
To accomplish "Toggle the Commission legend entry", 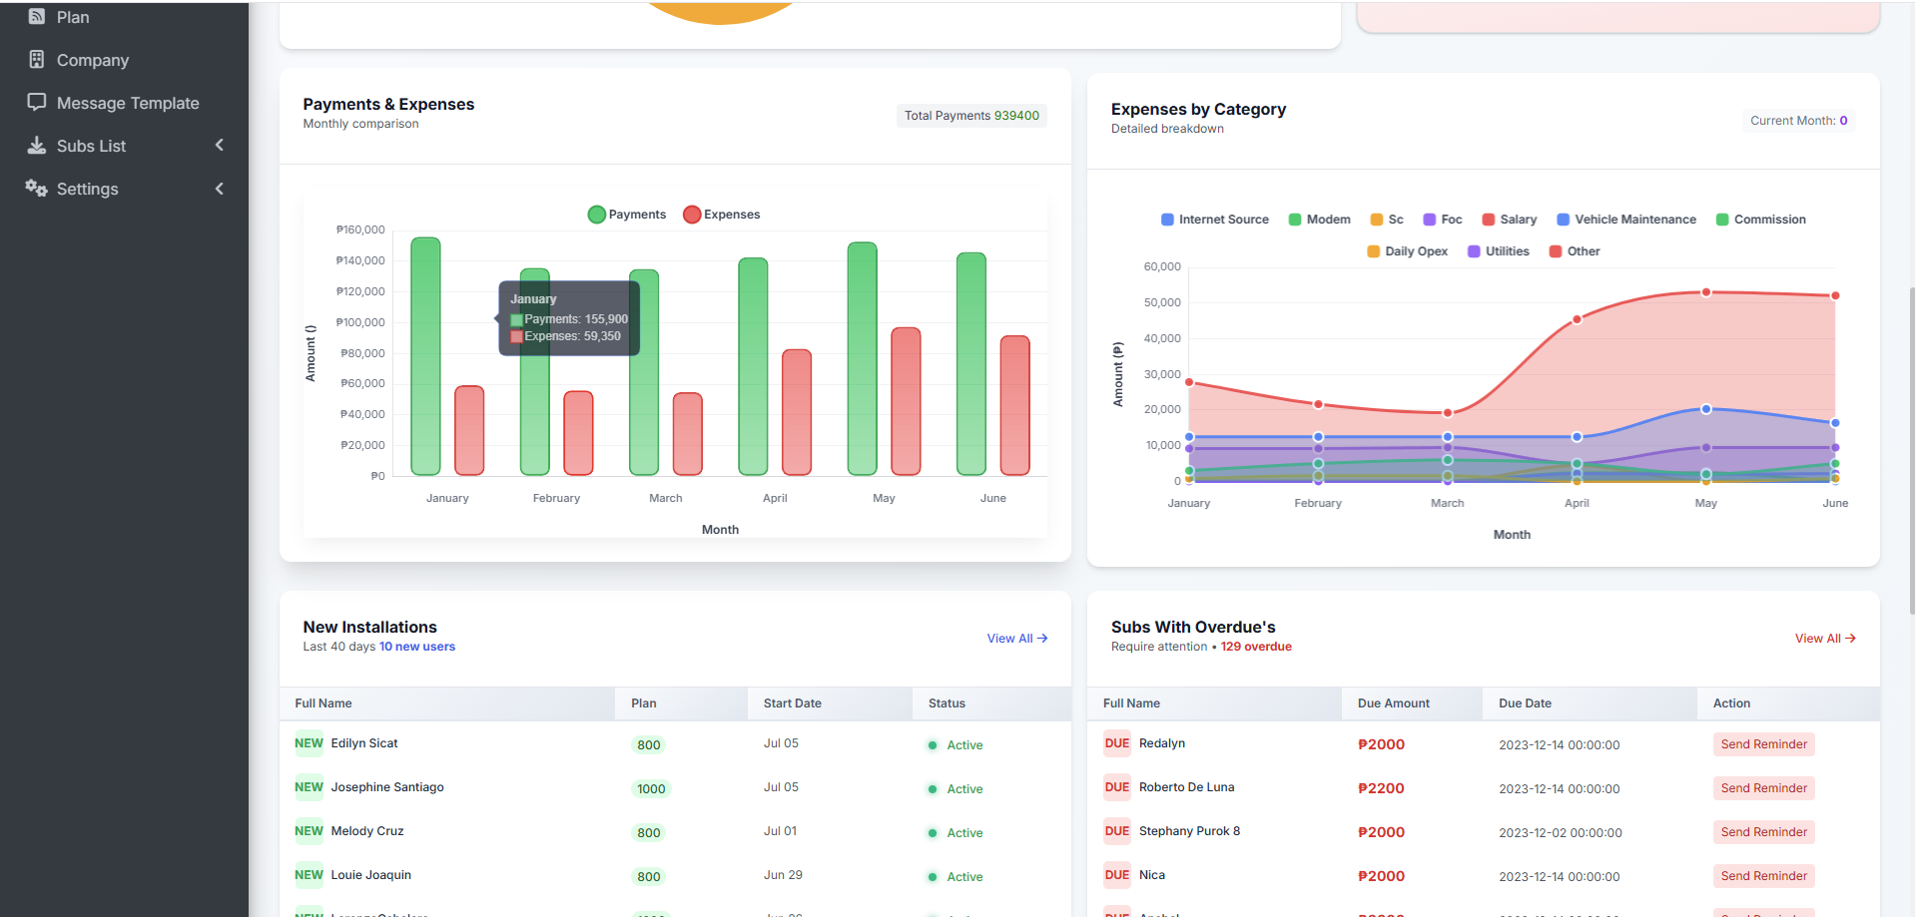I will [x=1761, y=220].
